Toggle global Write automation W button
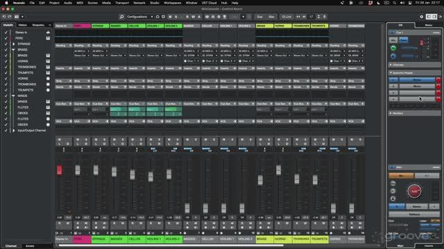The width and height of the screenshot is (444, 249). tap(193, 17)
